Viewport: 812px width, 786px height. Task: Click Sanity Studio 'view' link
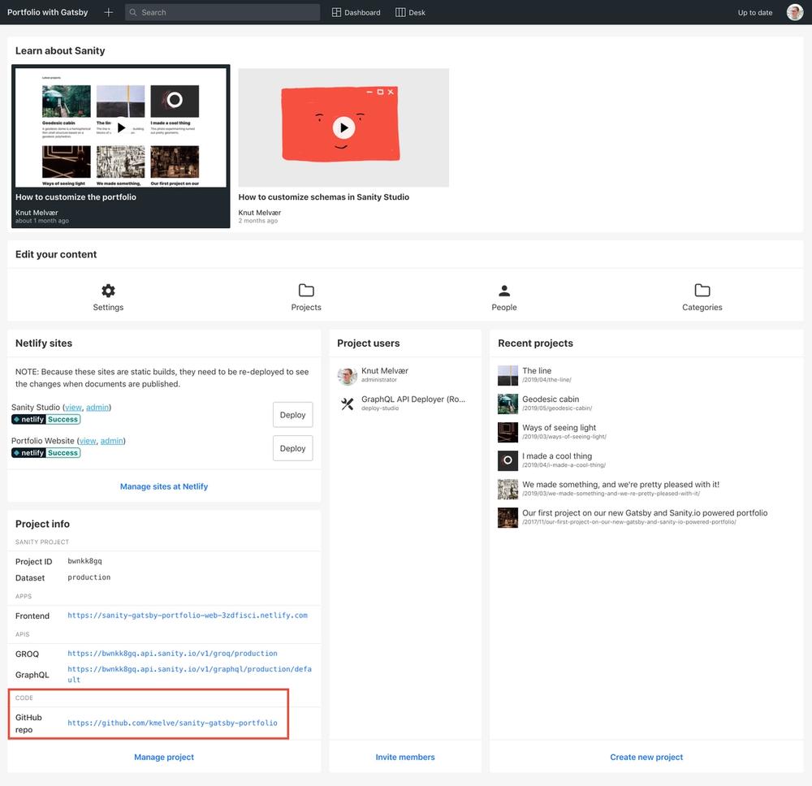[73, 408]
